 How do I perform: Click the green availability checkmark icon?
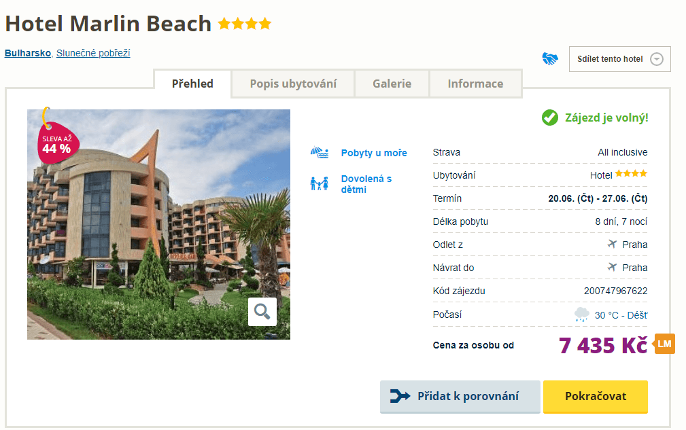550,118
